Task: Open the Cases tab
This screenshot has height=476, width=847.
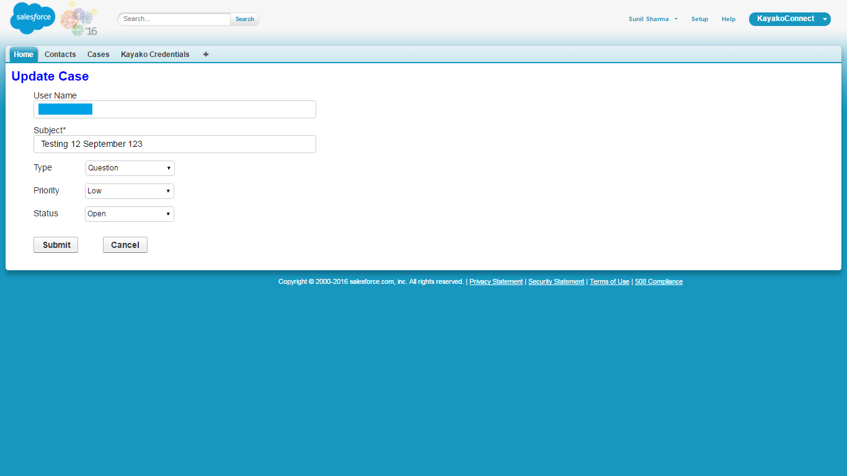Action: (x=98, y=55)
